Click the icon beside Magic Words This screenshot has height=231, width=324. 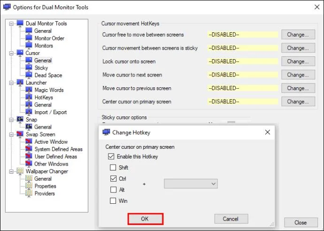[29, 90]
